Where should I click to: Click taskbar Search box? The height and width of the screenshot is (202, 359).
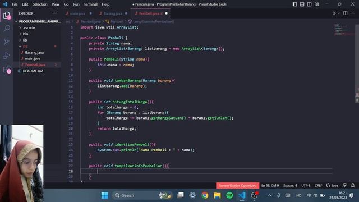[142, 195]
